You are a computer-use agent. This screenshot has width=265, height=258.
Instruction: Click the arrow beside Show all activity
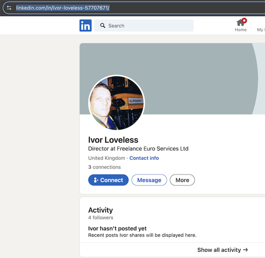tap(245, 250)
